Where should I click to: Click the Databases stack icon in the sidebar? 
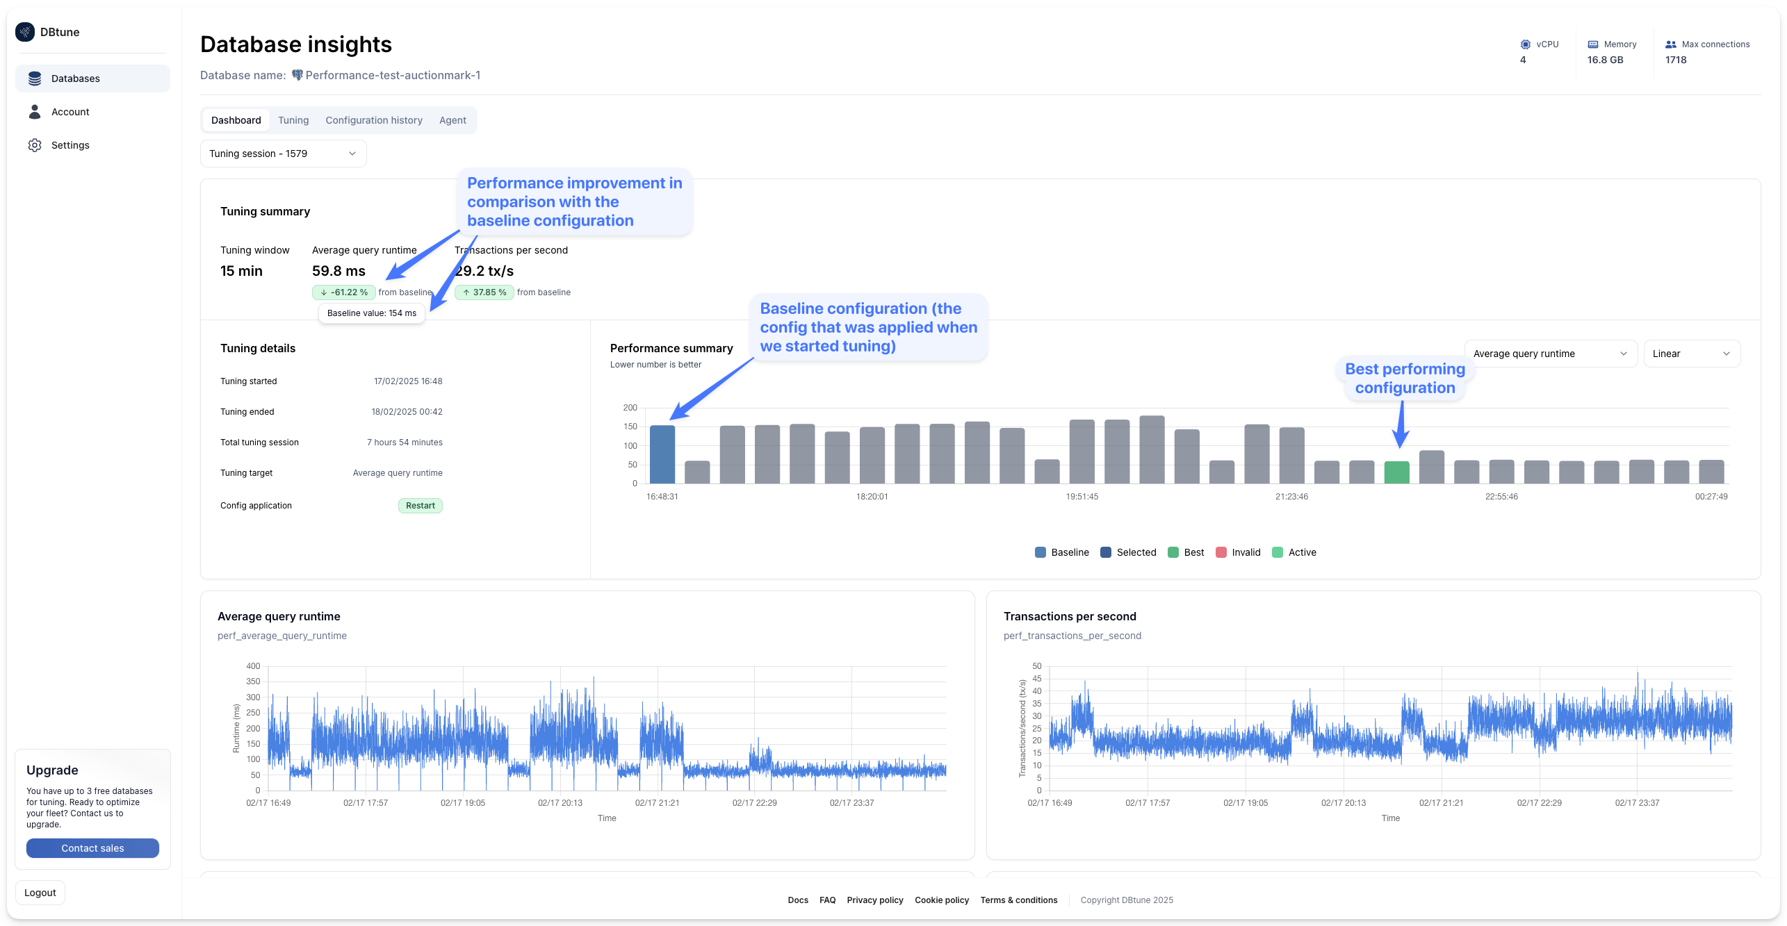click(x=35, y=78)
